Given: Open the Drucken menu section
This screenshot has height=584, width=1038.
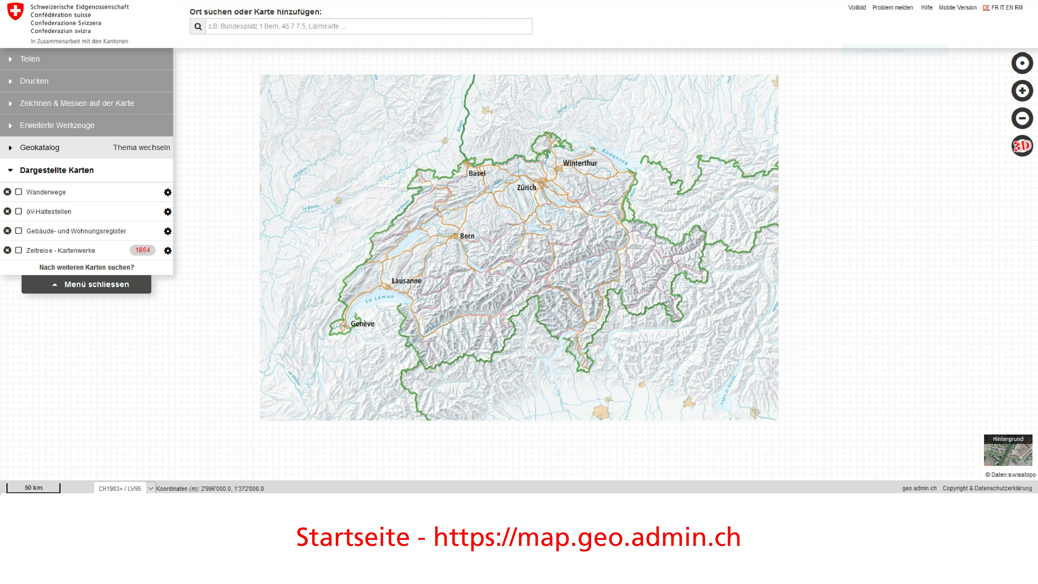Looking at the screenshot, I should coord(34,81).
